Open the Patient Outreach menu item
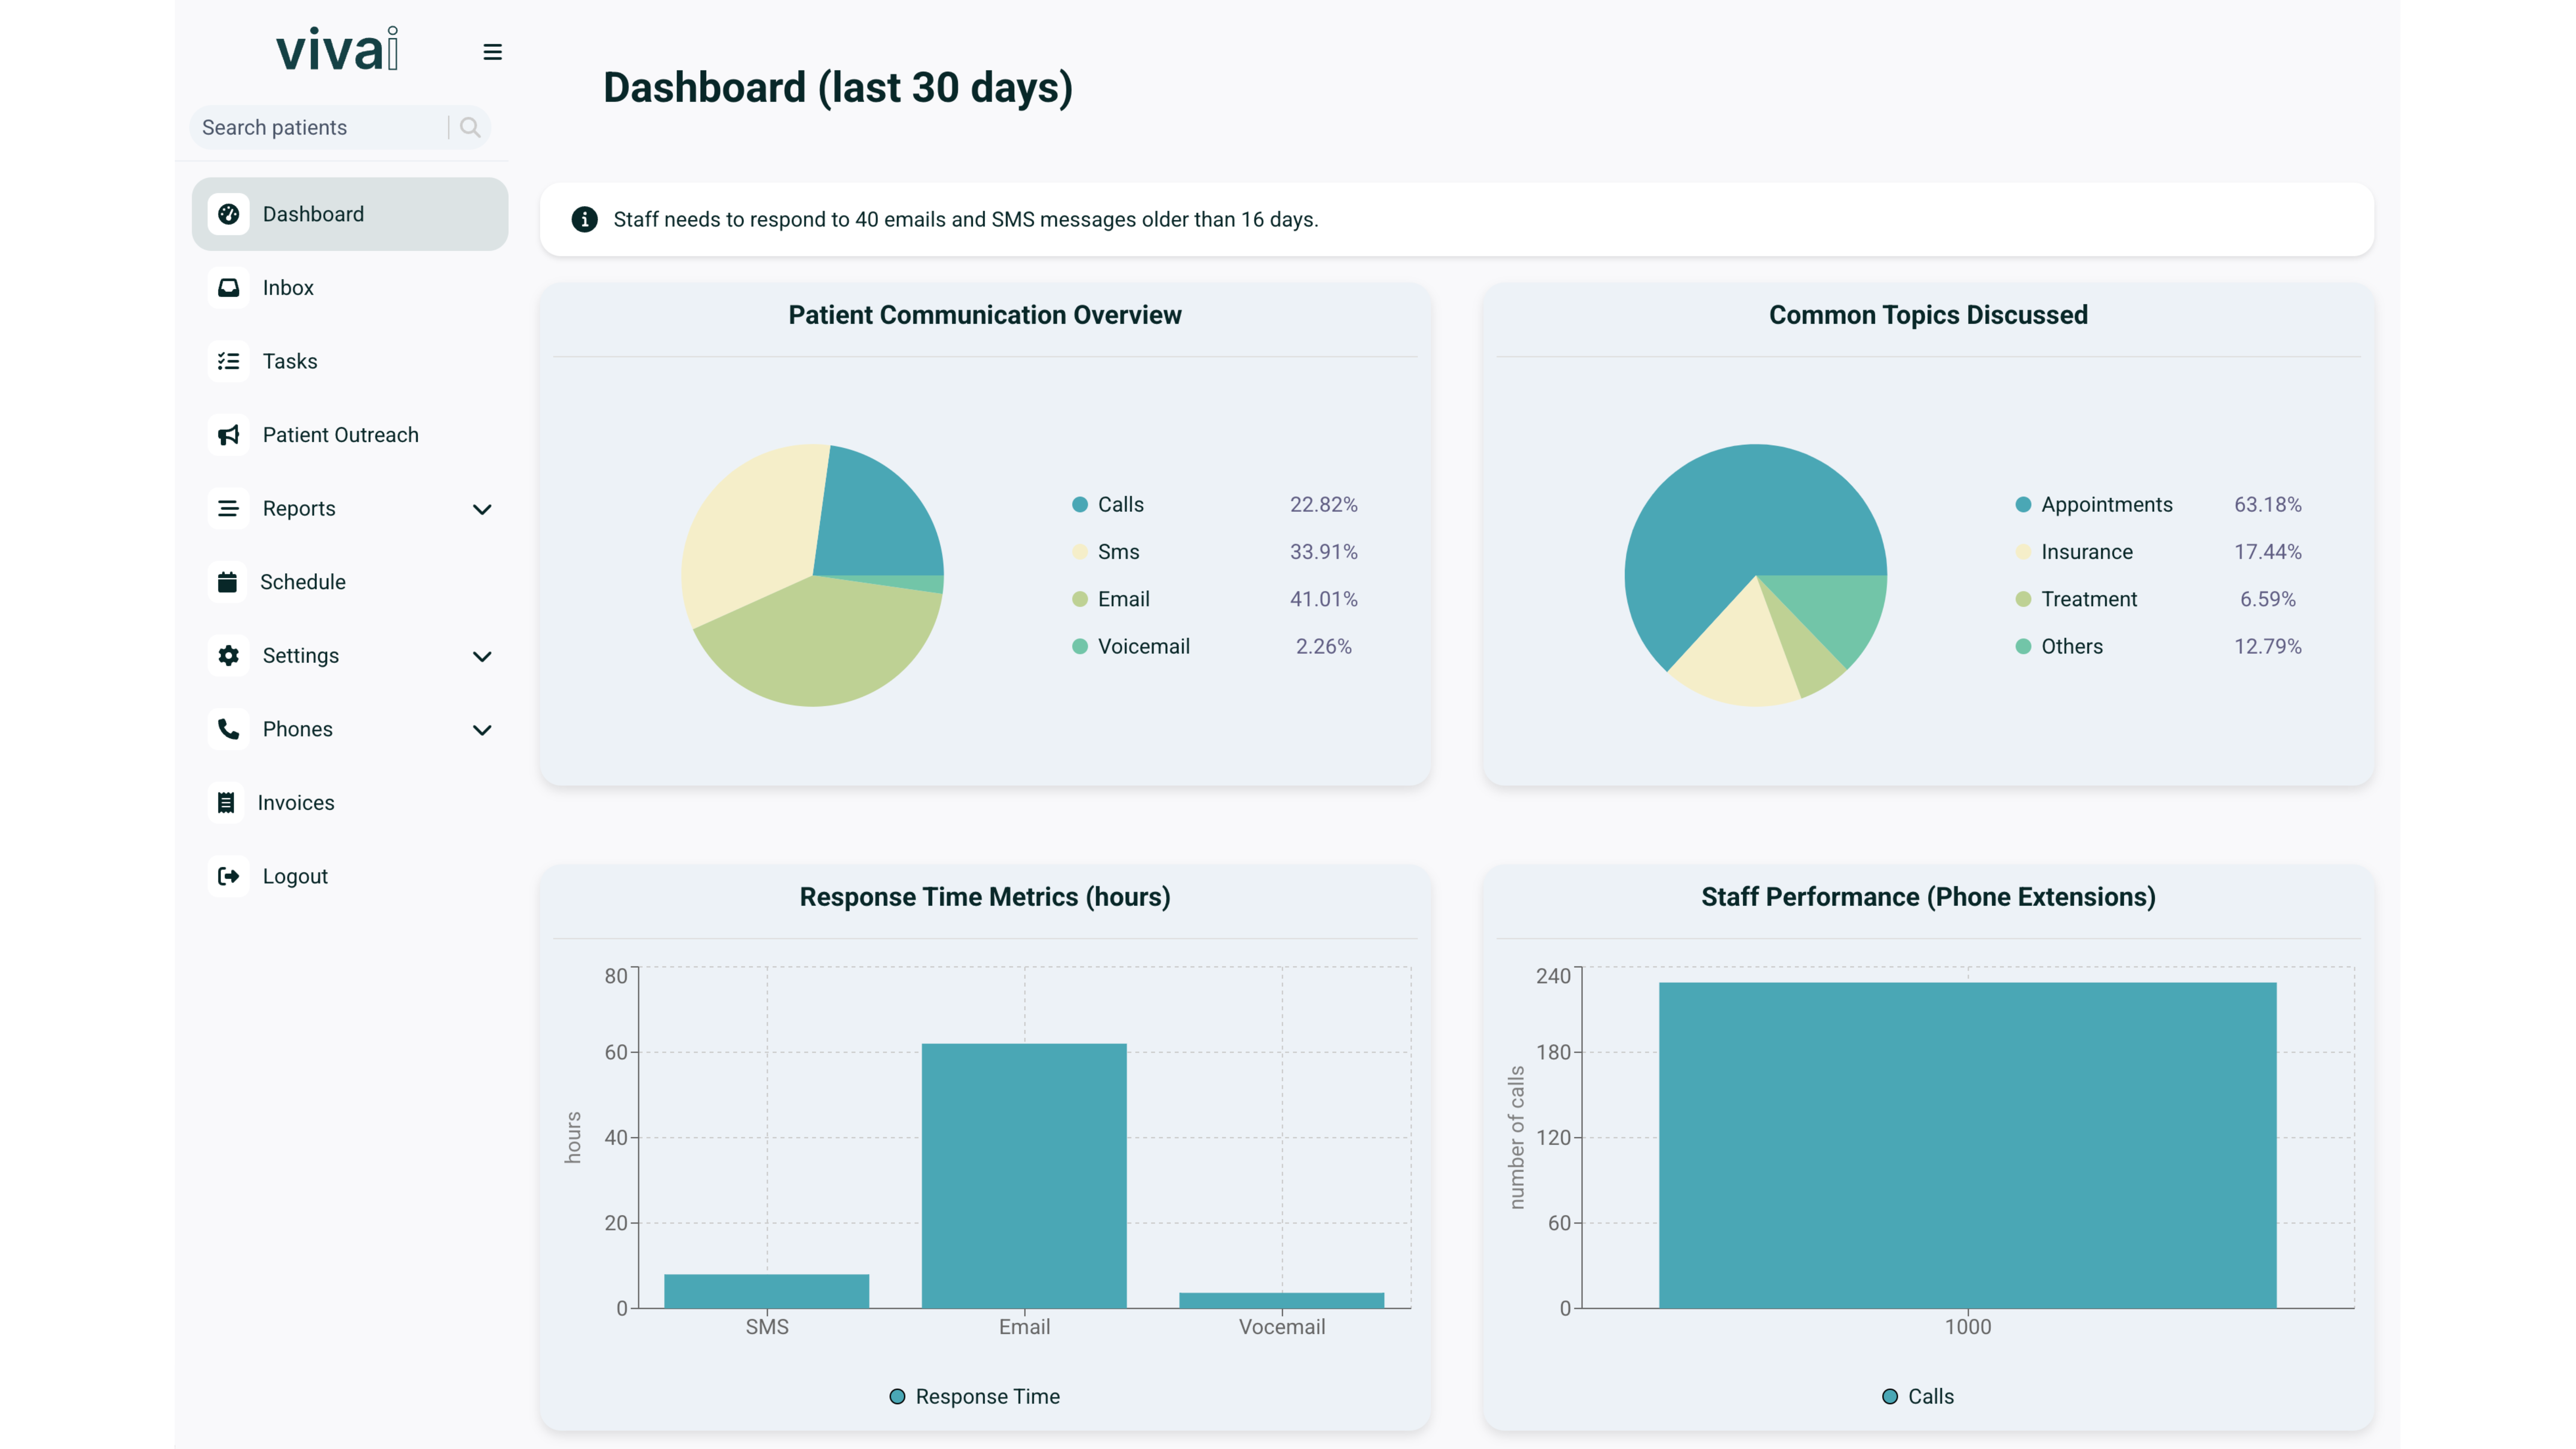Viewport: 2576px width, 1449px height. pos(340,435)
